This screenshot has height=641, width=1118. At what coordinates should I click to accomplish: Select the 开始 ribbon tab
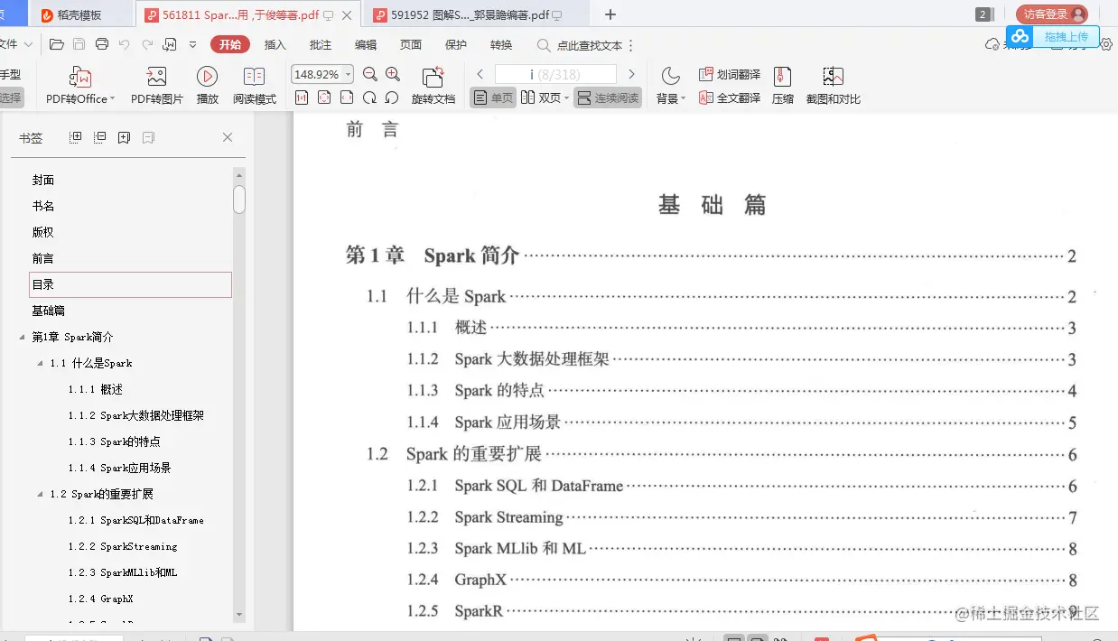point(230,44)
